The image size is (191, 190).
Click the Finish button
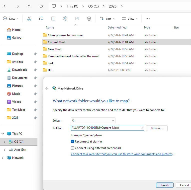coord(165,185)
